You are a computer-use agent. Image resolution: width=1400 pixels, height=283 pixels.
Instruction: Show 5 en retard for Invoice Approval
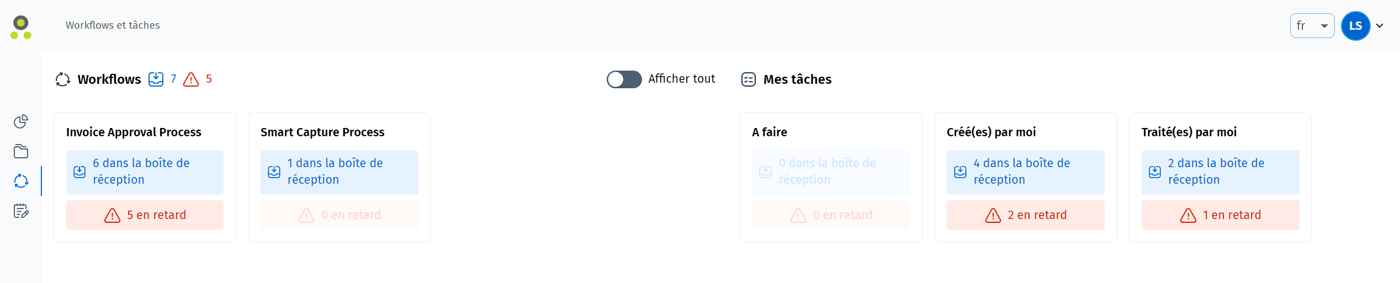145,215
